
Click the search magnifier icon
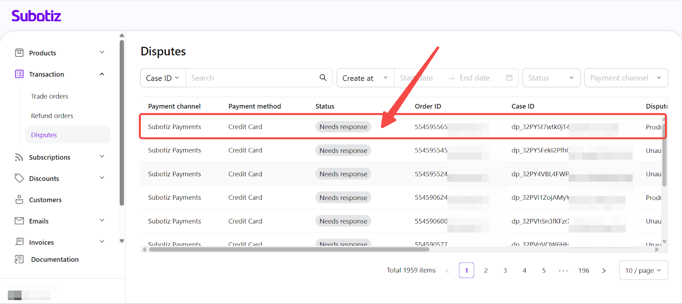pos(323,78)
